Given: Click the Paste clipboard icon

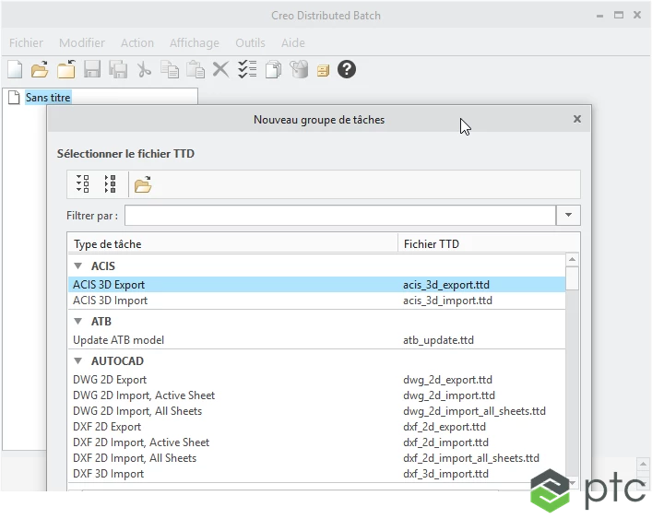Looking at the screenshot, I should coord(196,69).
